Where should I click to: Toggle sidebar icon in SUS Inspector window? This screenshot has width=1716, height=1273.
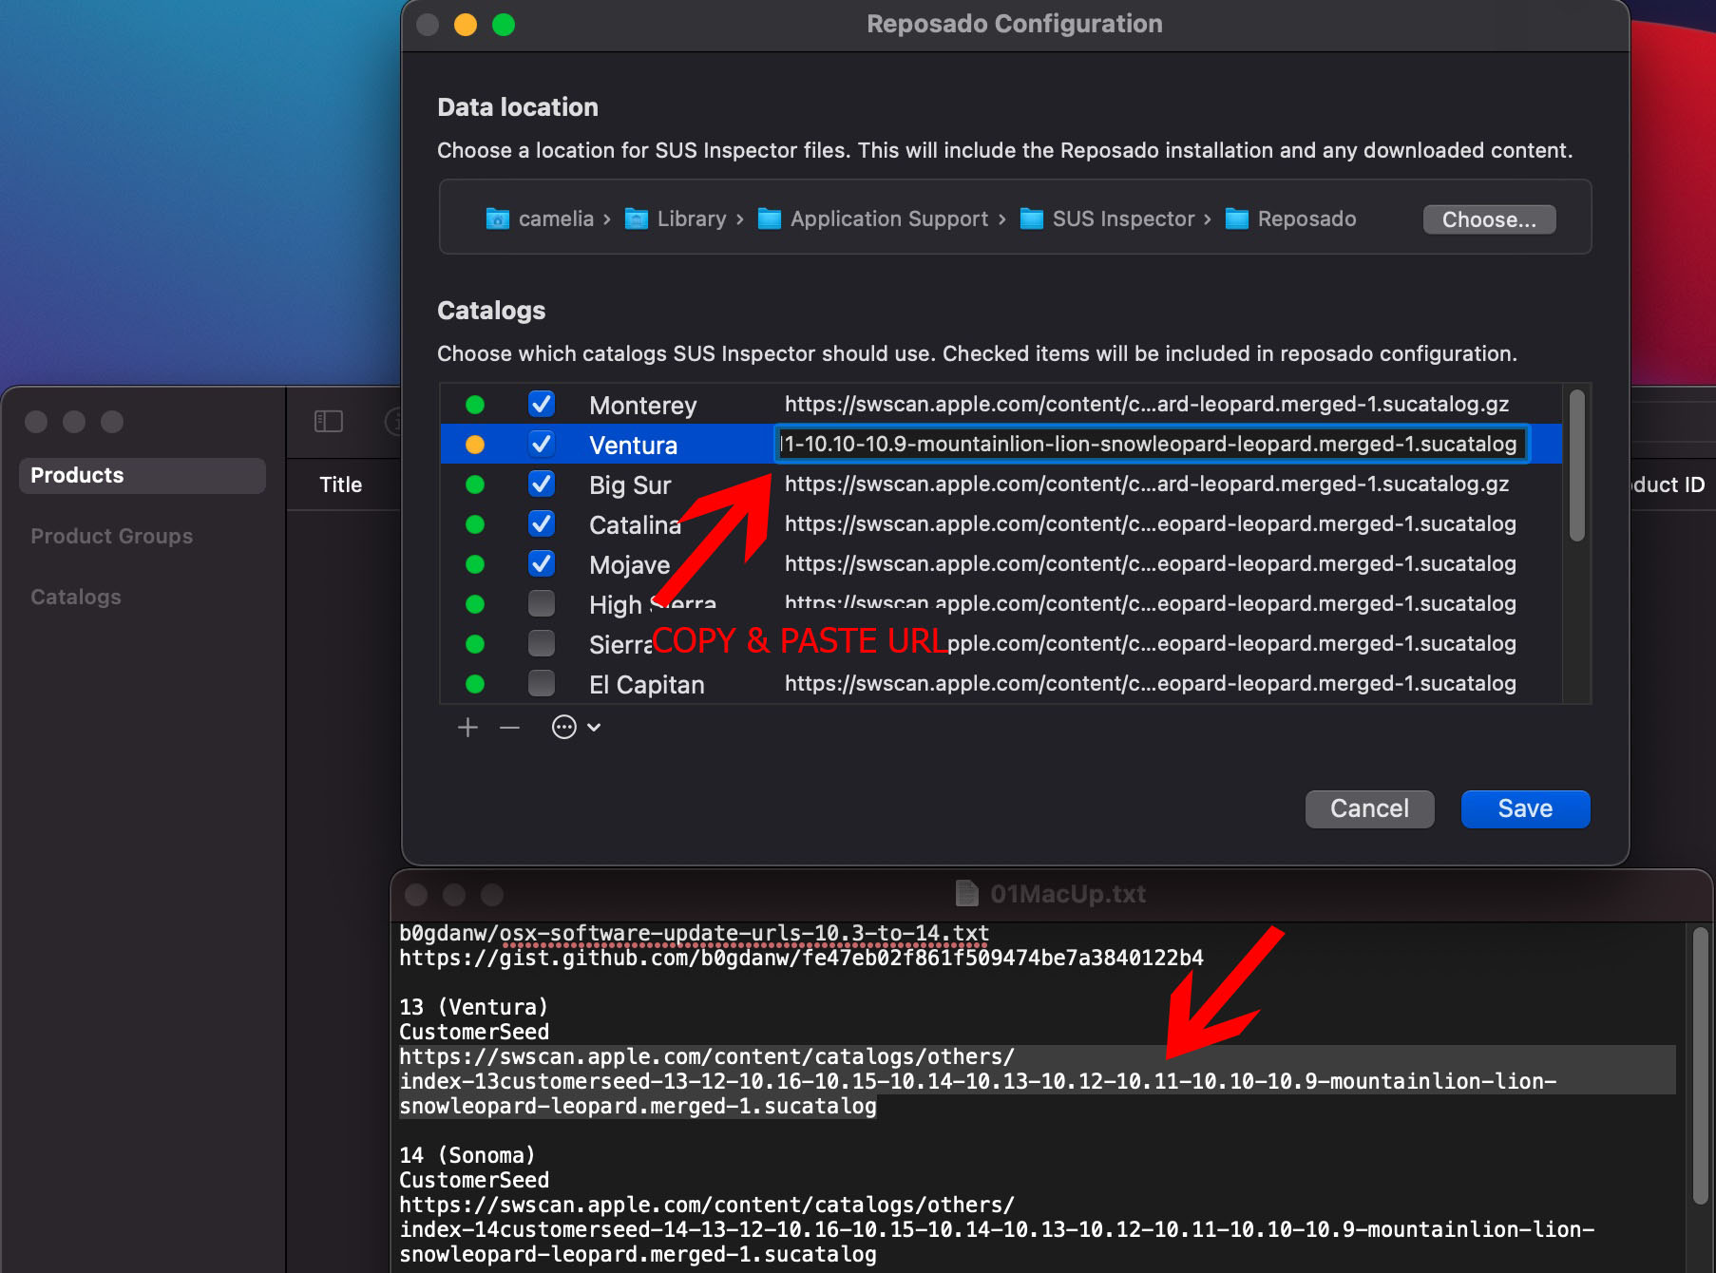pos(329,421)
